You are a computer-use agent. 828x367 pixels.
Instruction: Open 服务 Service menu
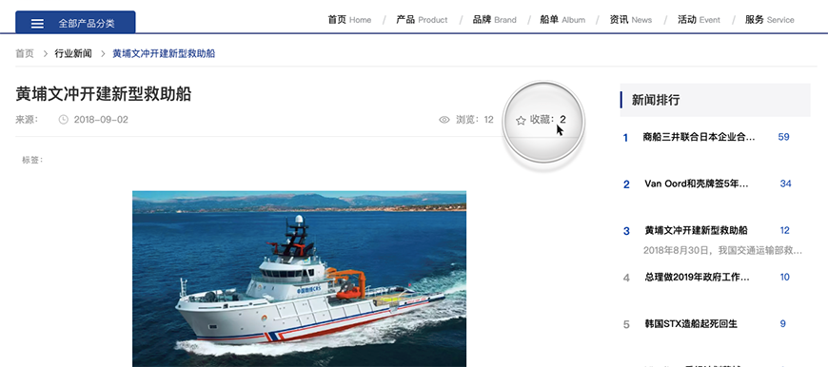coord(769,20)
